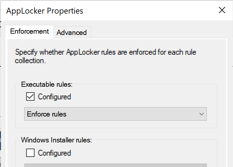Click the AppLocker Properties title text
The height and width of the screenshot is (167, 233).
[x=45, y=11]
